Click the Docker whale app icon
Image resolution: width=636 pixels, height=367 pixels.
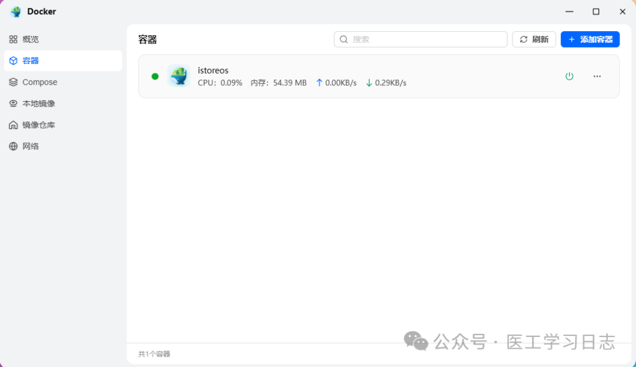pos(15,11)
